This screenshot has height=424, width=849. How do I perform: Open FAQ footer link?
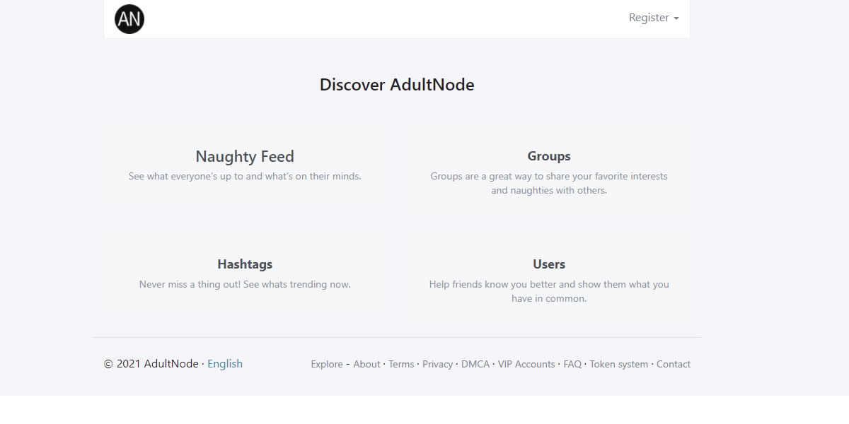(572, 365)
